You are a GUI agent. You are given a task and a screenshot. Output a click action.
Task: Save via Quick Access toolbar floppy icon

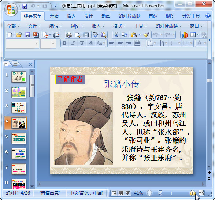25,6
